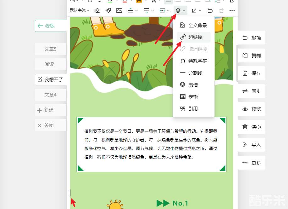Open the 文章5 article tab
Viewport: 288px width, 209px height.
click(x=50, y=49)
